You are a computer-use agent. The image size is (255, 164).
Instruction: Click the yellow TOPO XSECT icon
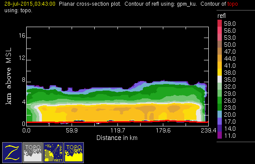tap(74, 153)
